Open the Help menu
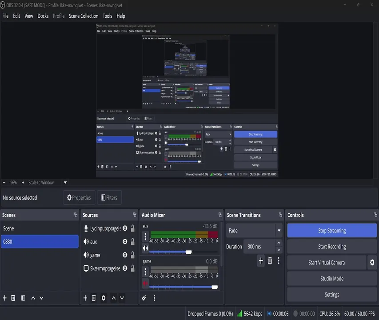379x320 pixels. tap(121, 16)
